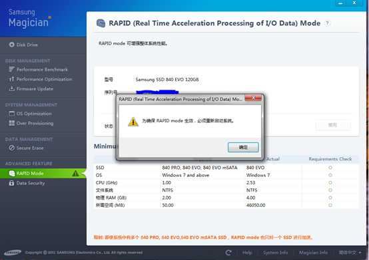Viewport: 369px width, 260px height.
Task: Open the Disk Drive menu item
Action: click(x=27, y=45)
